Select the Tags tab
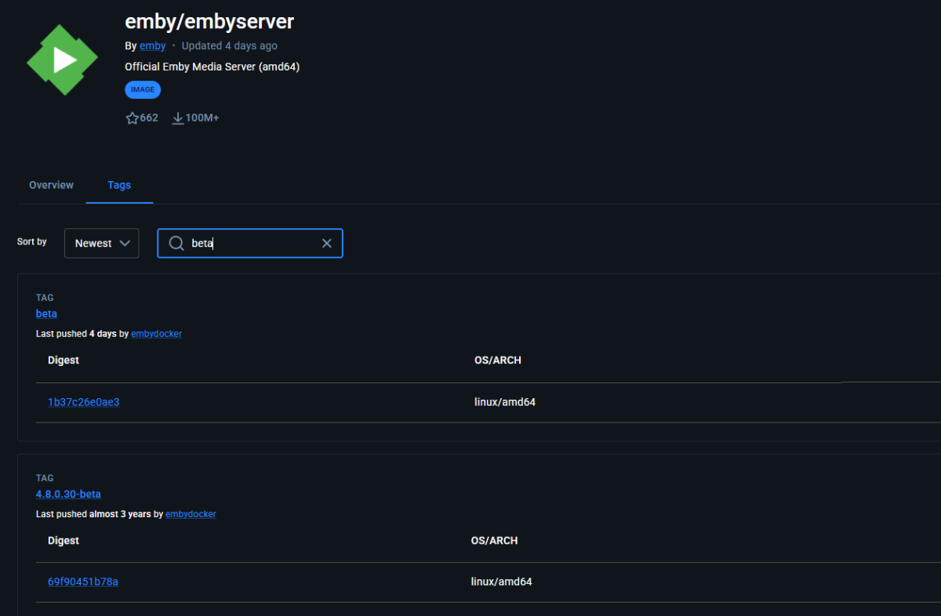Image resolution: width=941 pixels, height=616 pixels. [x=119, y=186]
